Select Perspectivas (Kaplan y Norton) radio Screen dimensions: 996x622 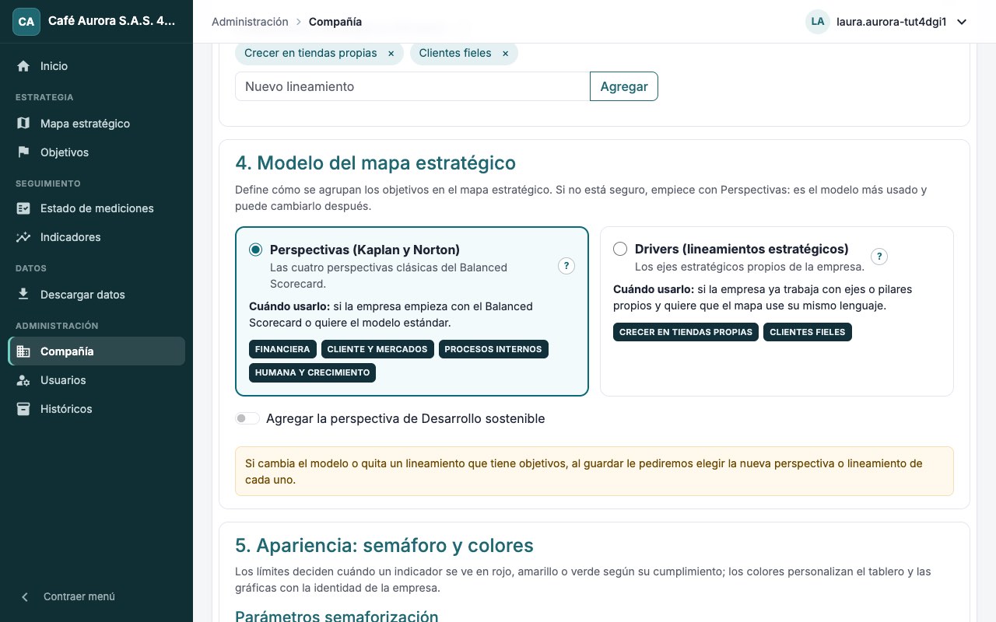point(256,250)
